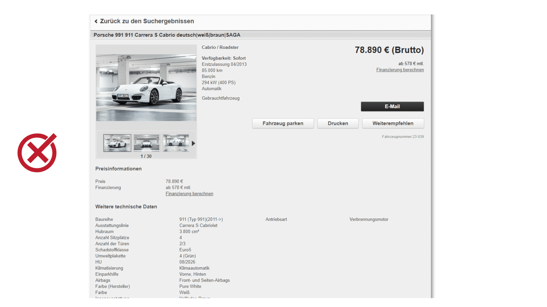Image resolution: width=547 pixels, height=307 pixels.
Task: Click the Fahrzeugnummer 23 039 label
Action: (x=403, y=136)
